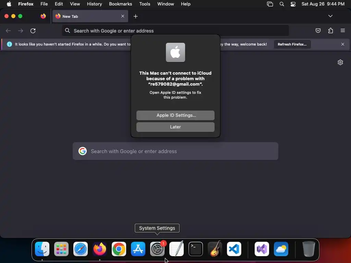Go forward one page in Firefox
The height and width of the screenshot is (263, 351).
(21, 30)
